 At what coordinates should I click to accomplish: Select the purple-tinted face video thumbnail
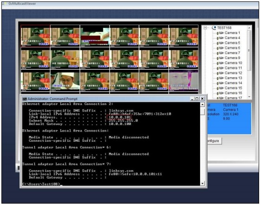(183, 81)
